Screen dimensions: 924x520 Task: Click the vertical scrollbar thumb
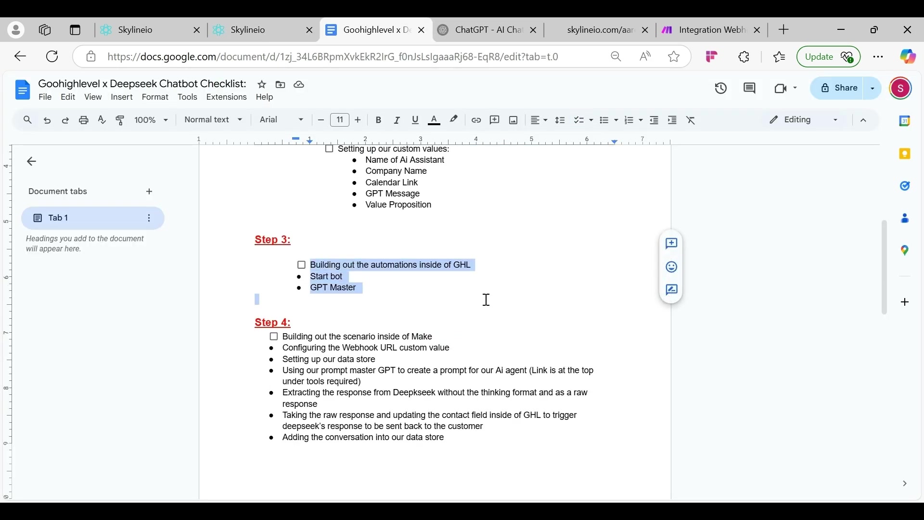[x=884, y=268]
